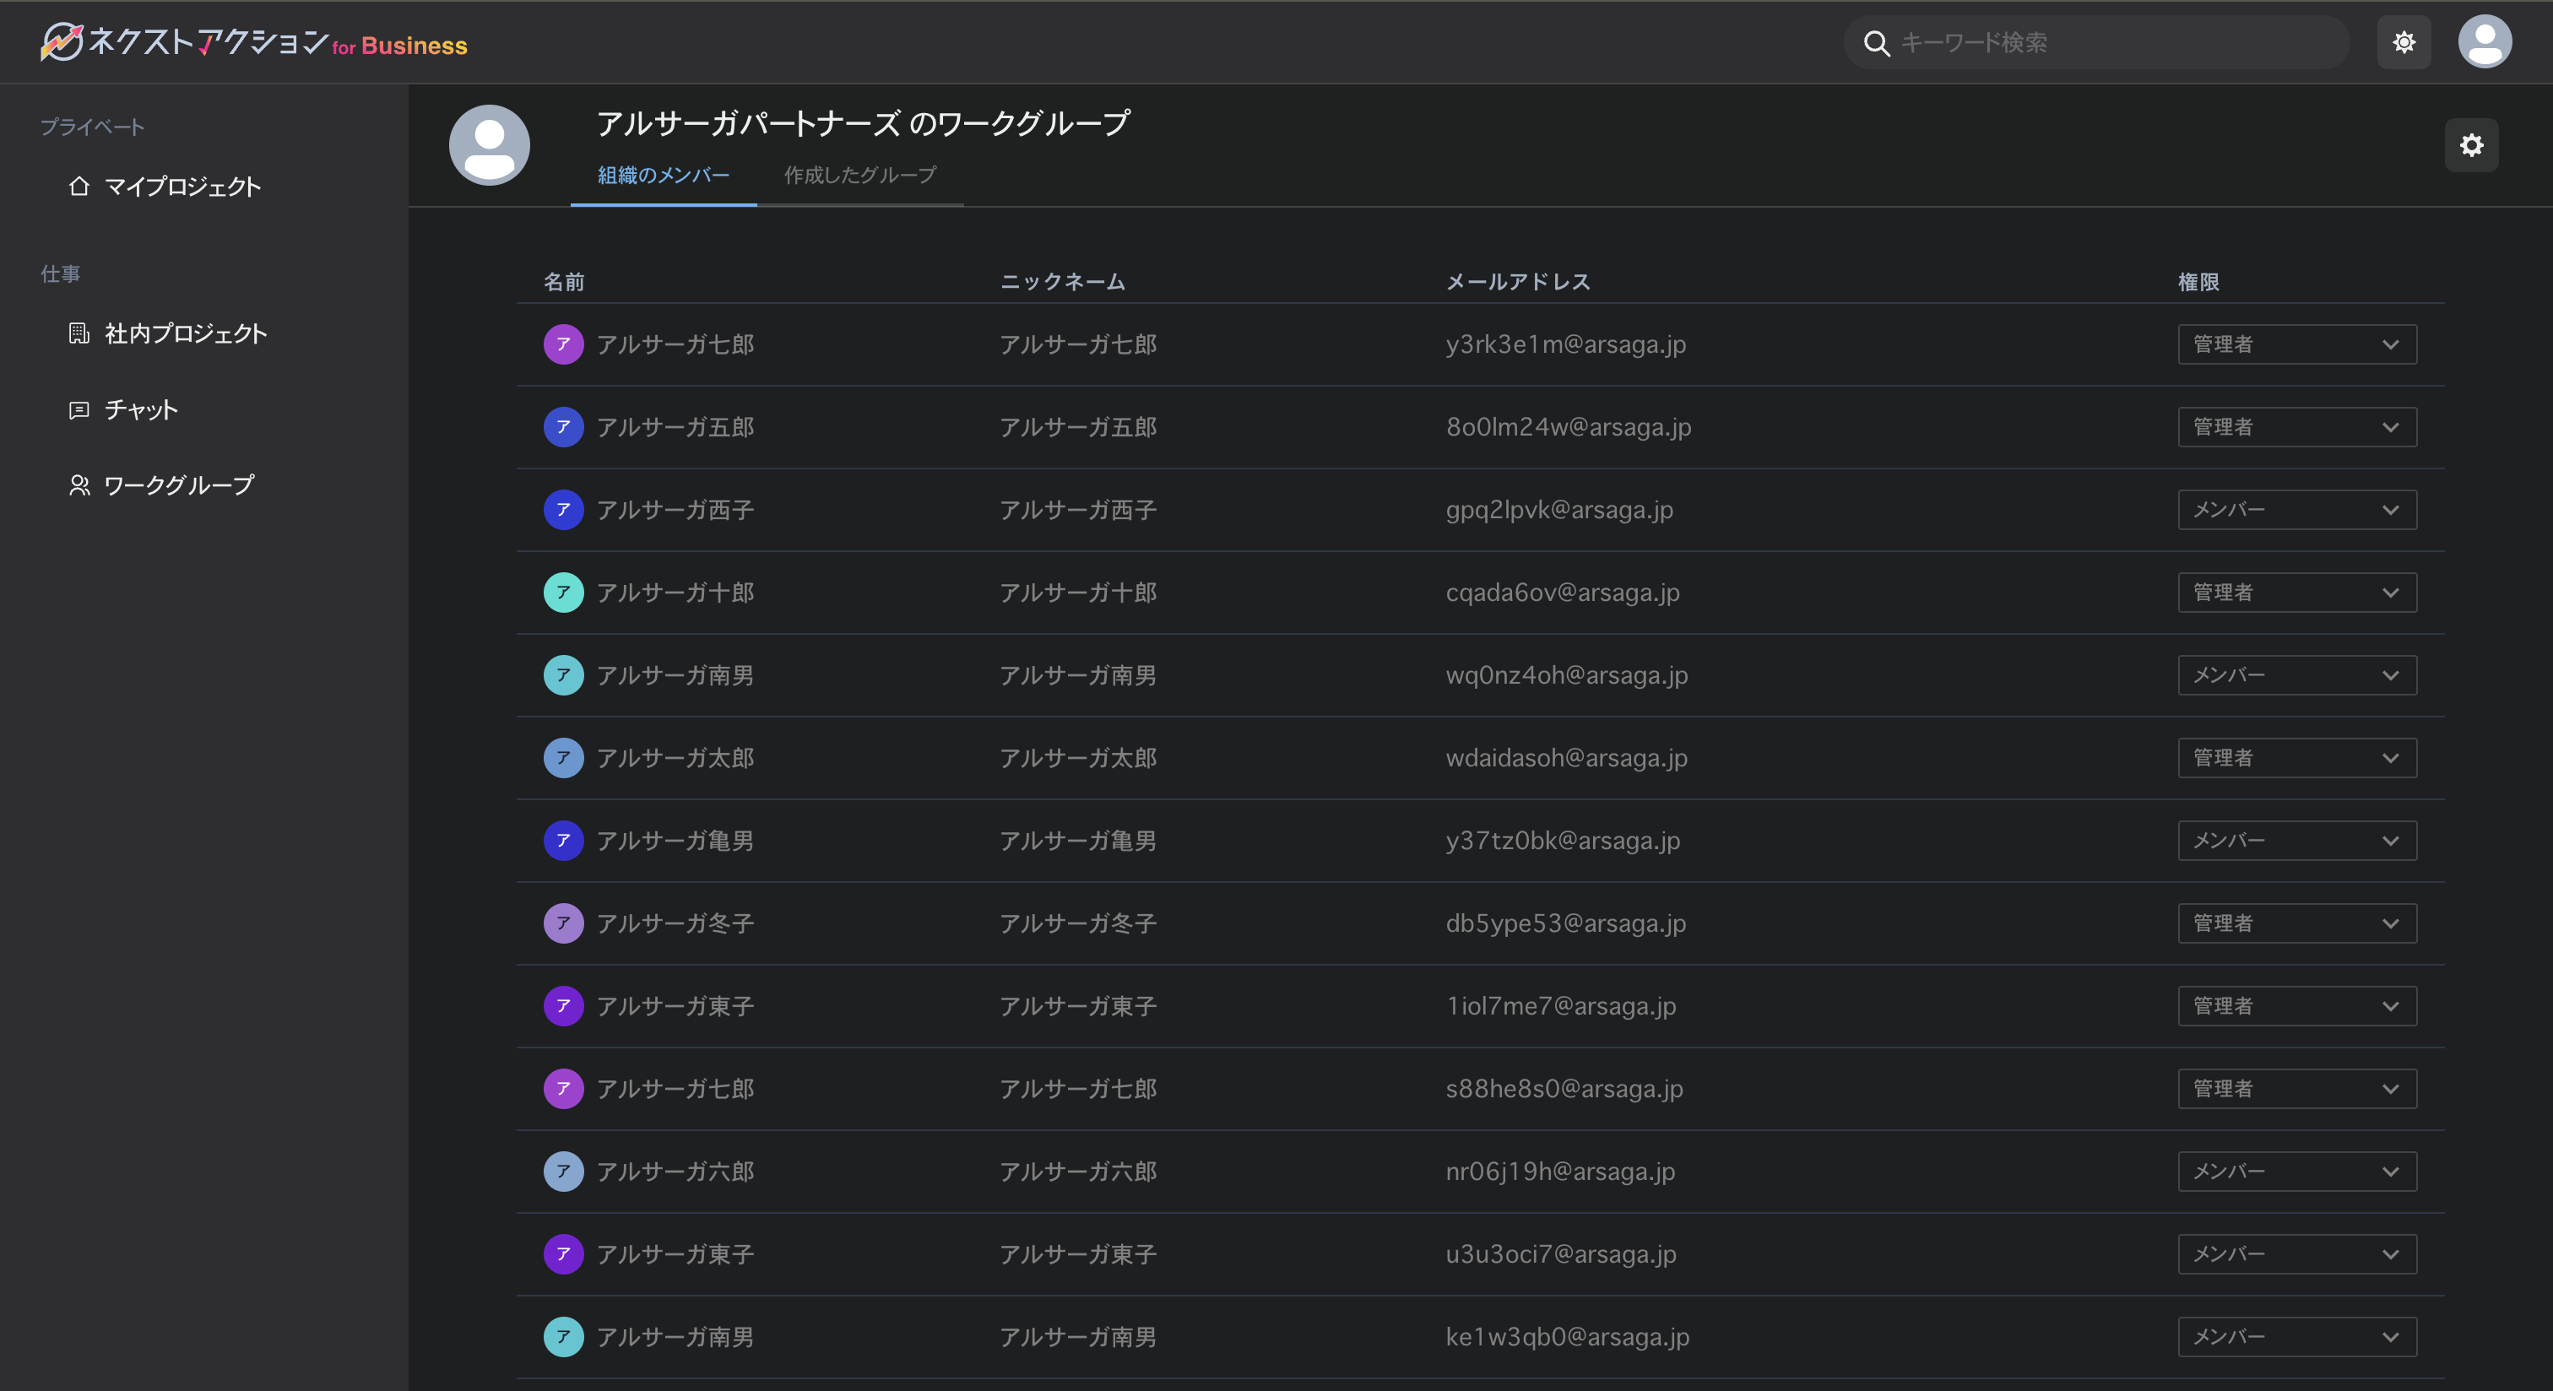
Task: Click the workgroup avatar image
Action: (x=490, y=144)
